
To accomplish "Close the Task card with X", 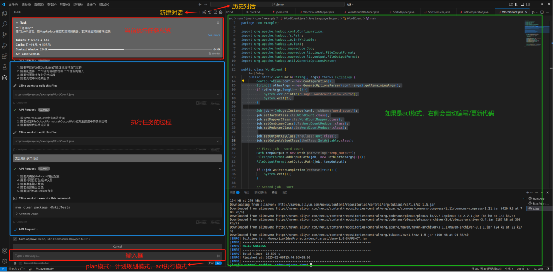I will click(218, 22).
